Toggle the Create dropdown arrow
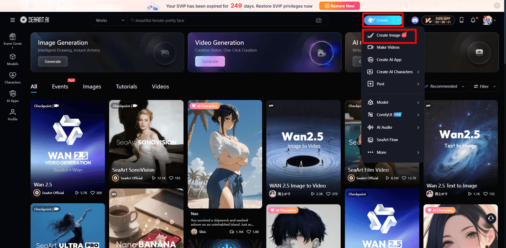Image resolution: width=506 pixels, height=248 pixels. coord(398,20)
